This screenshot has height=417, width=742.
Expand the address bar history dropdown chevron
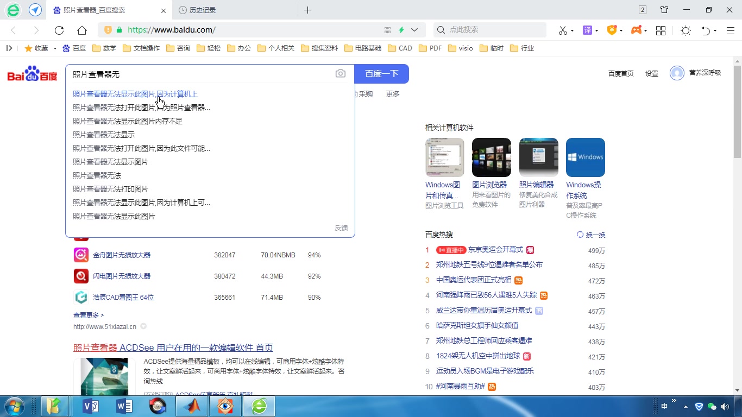414,30
